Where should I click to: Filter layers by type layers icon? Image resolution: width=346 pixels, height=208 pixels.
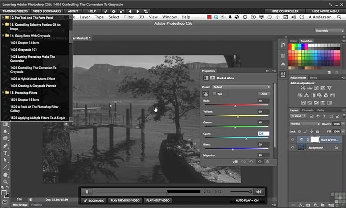tap(325, 116)
